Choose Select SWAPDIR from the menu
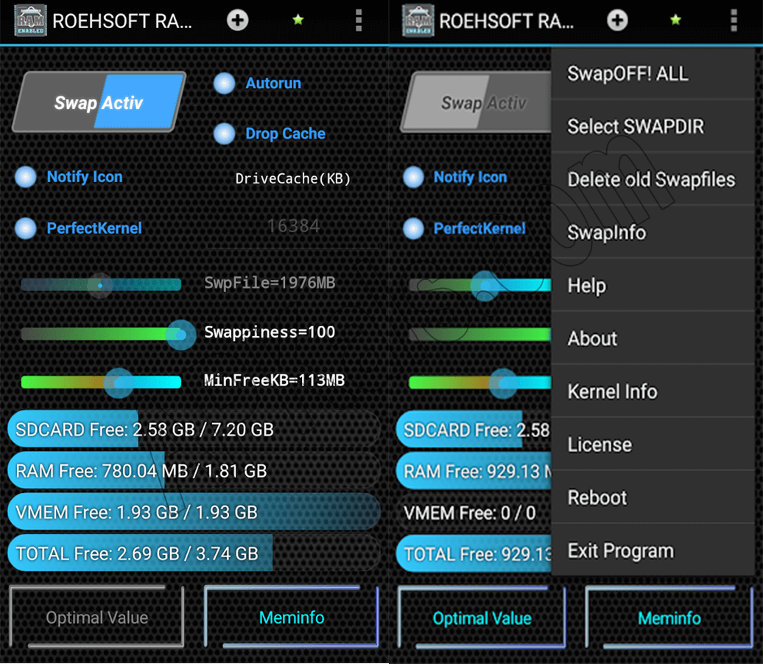The height and width of the screenshot is (664, 763). click(653, 127)
